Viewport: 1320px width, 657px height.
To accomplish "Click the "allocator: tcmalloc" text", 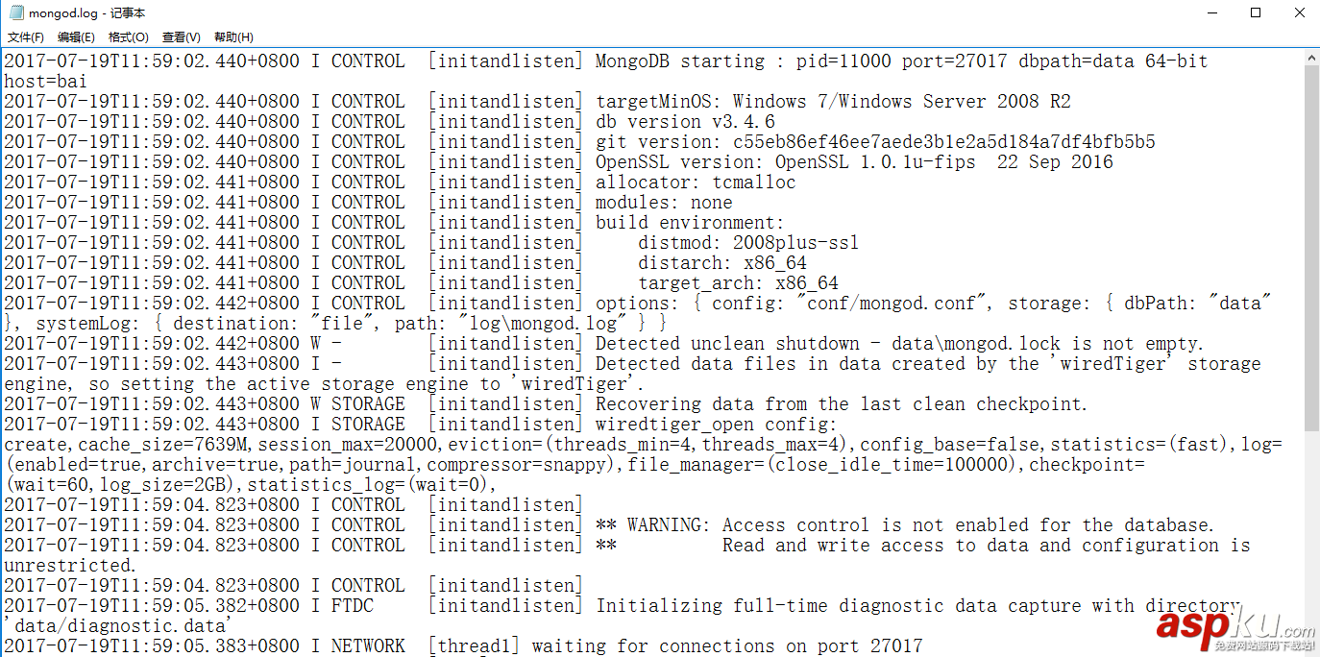I will (696, 182).
